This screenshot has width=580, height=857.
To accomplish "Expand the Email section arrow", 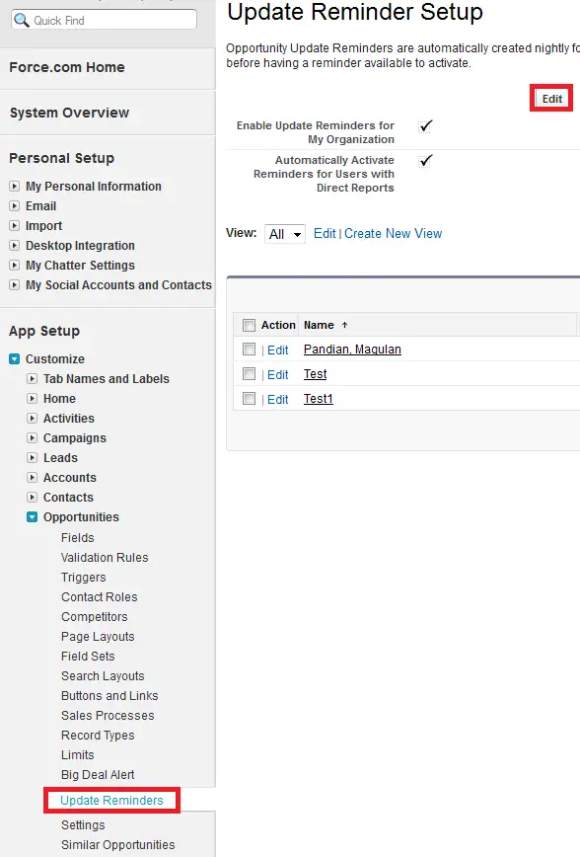I will 15,206.
